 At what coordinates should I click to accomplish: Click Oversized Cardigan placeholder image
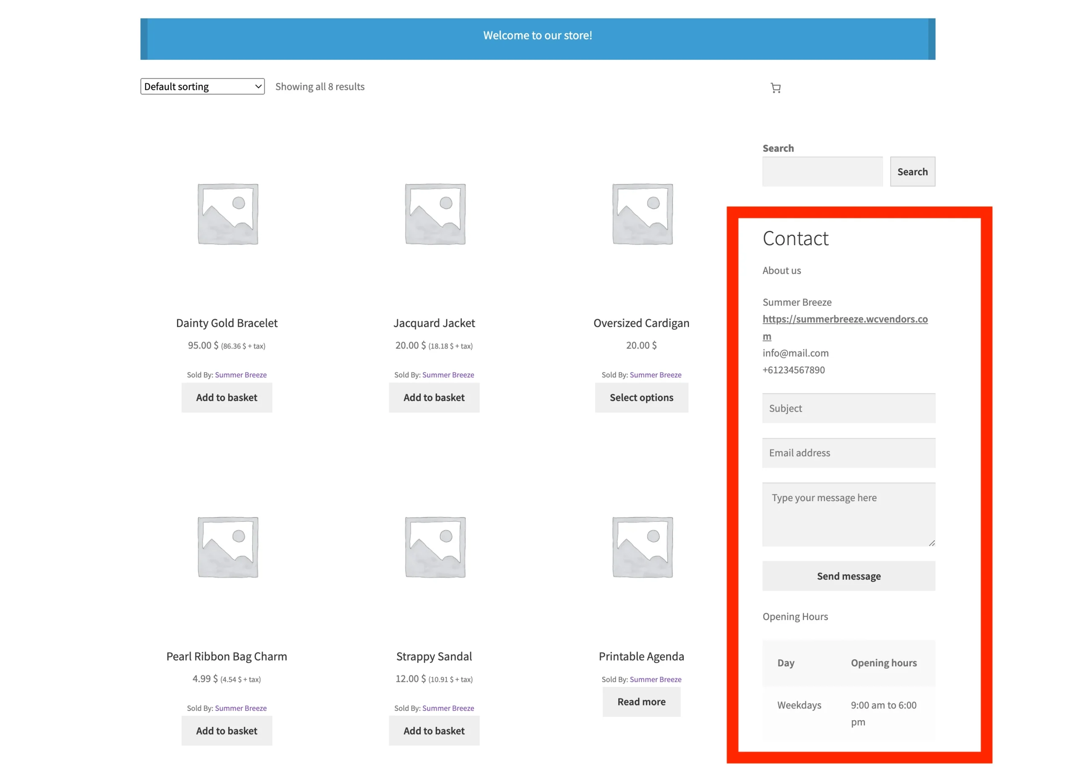tap(642, 214)
